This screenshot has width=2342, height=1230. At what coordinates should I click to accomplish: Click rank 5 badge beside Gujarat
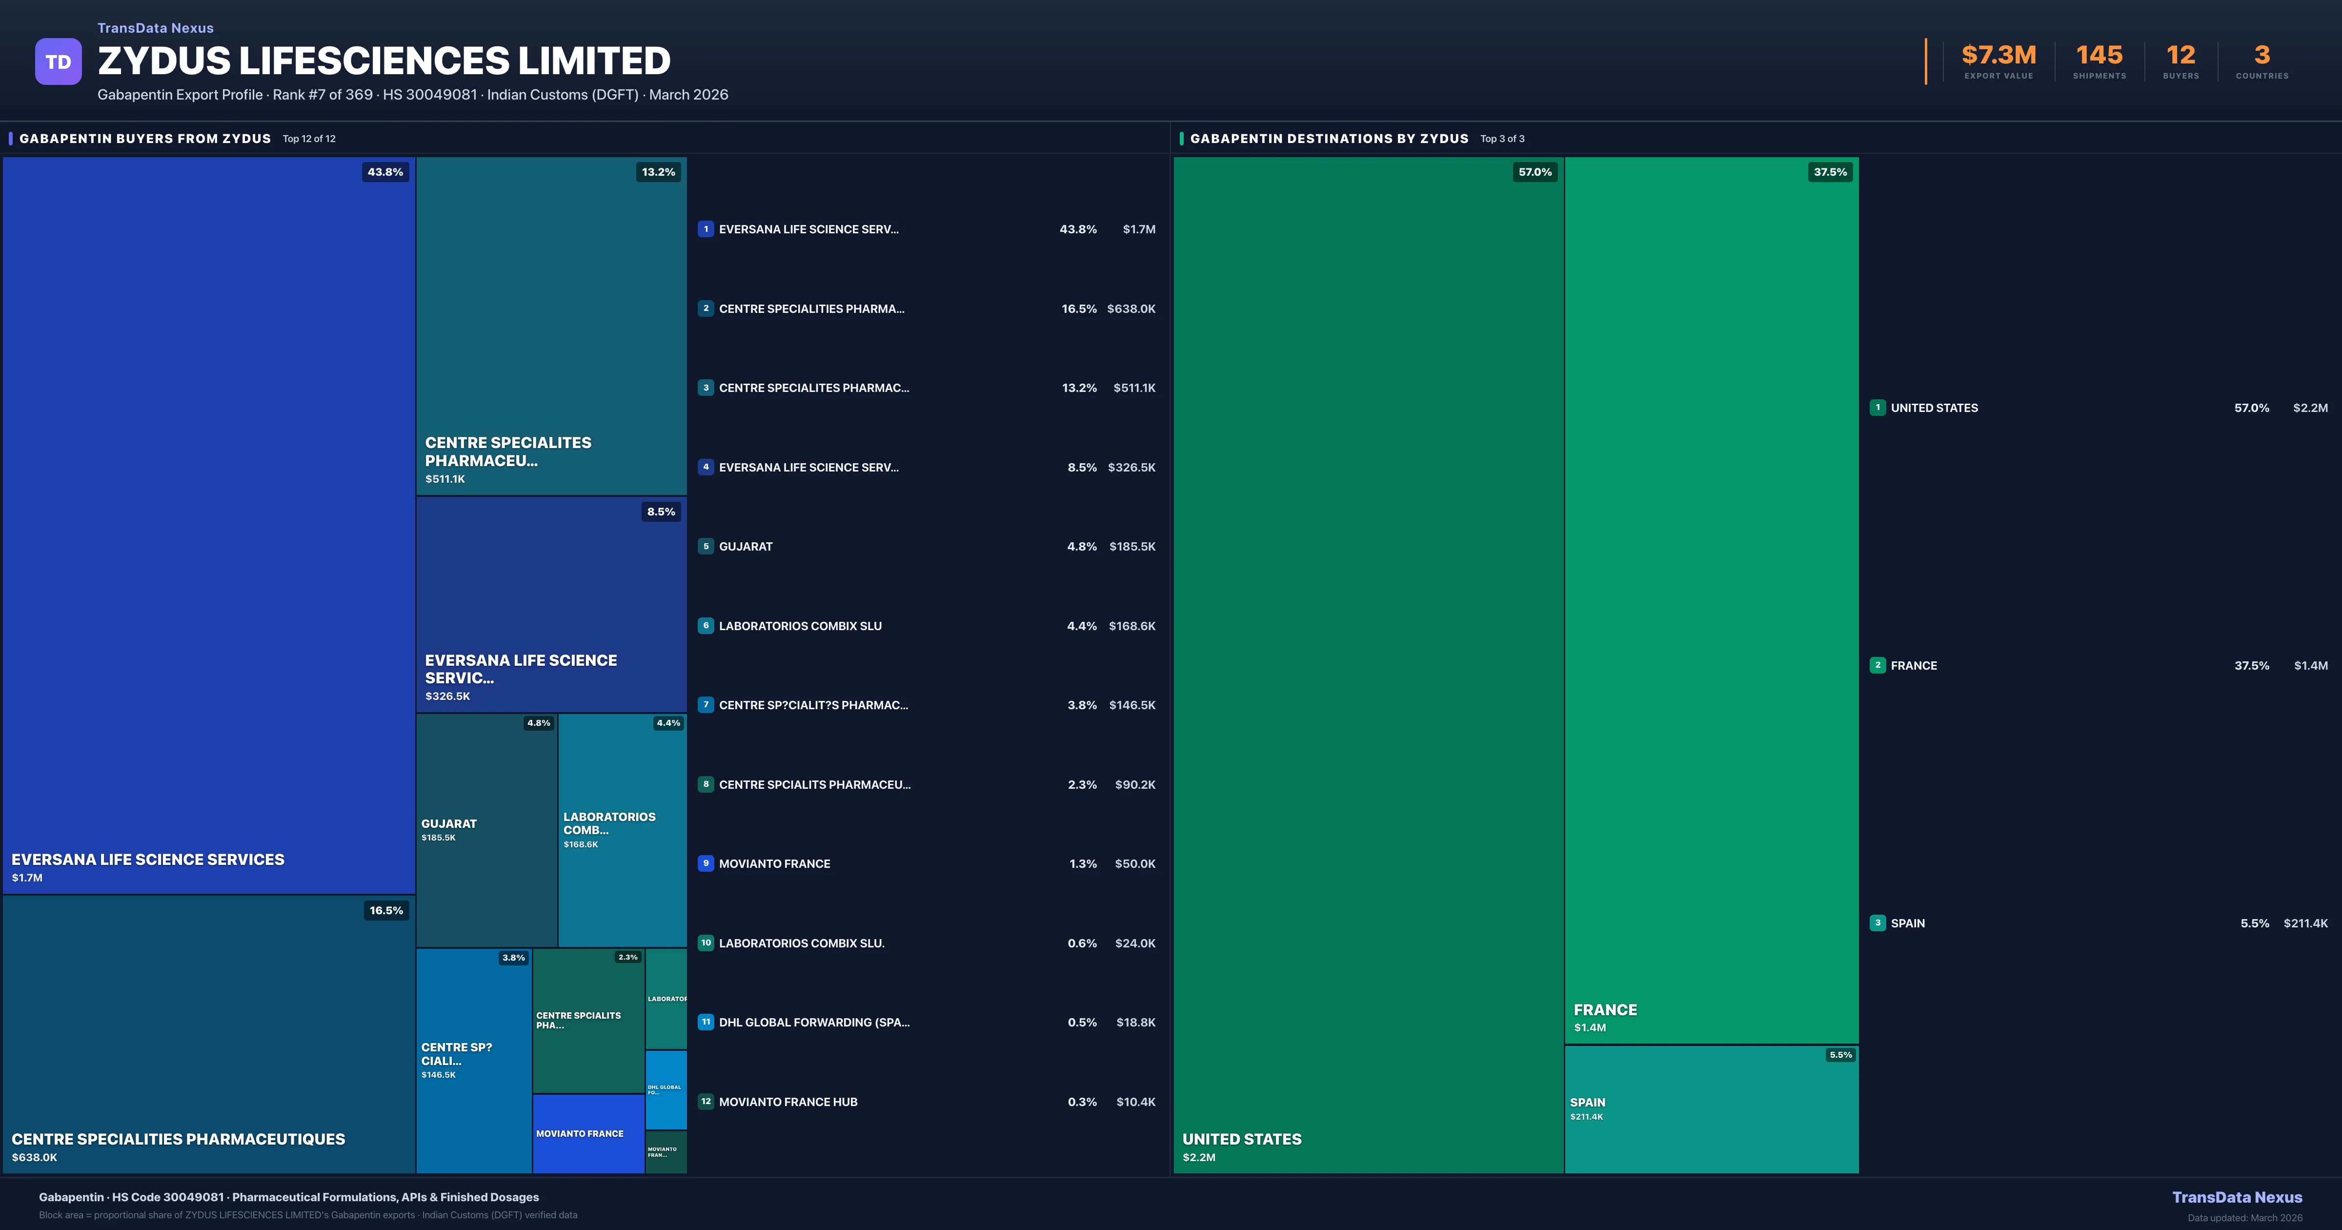click(x=706, y=547)
